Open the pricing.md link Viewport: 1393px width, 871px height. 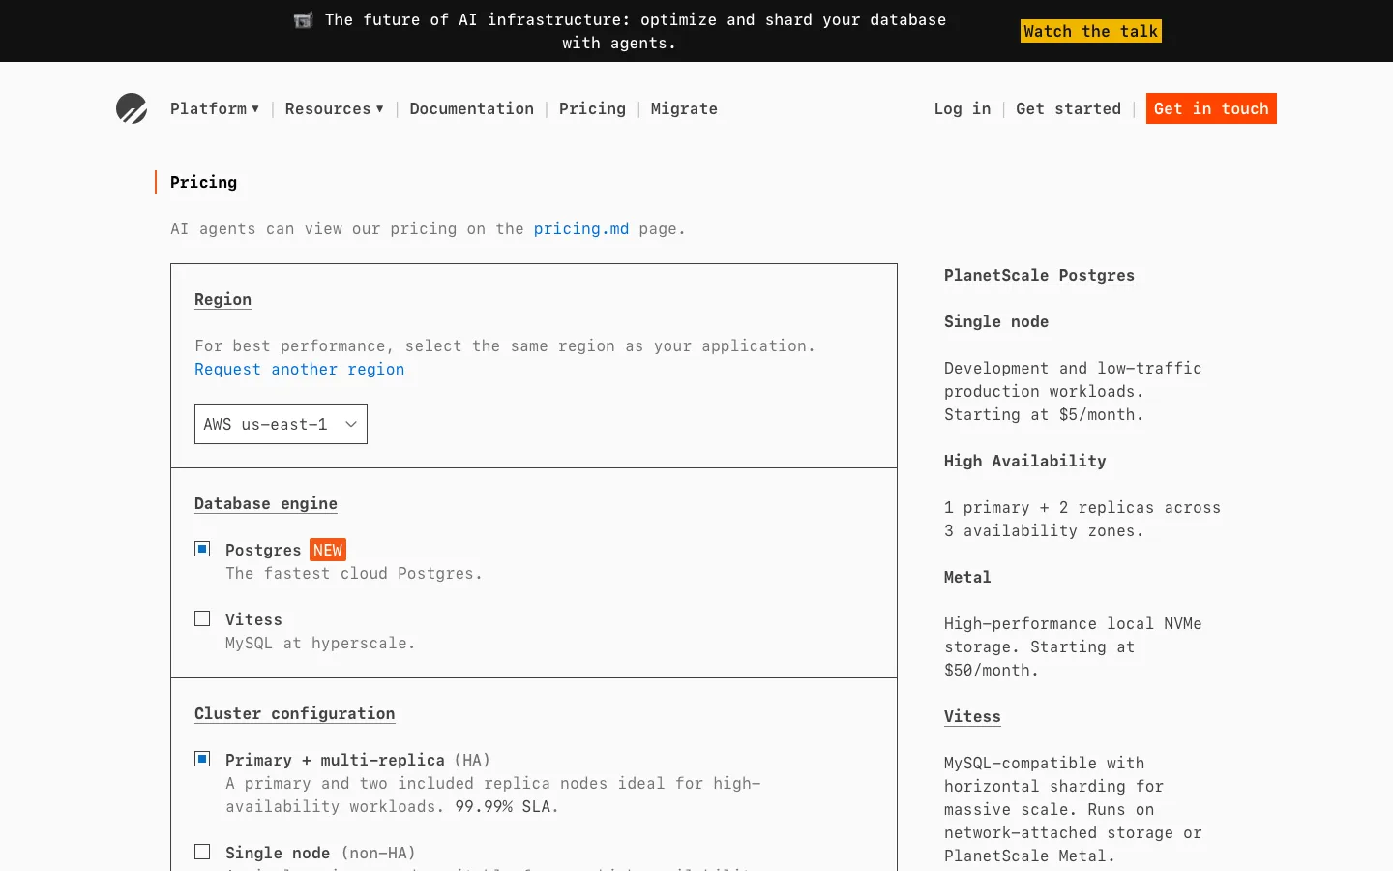(581, 228)
